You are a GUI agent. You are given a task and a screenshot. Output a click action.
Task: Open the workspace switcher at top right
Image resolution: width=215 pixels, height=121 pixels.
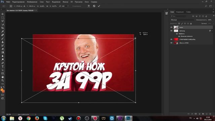tap(211, 6)
